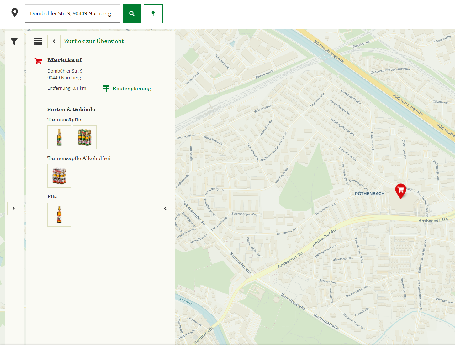Click the red shopping cart icon beside Marktkauf
This screenshot has width=455, height=347.
click(38, 61)
